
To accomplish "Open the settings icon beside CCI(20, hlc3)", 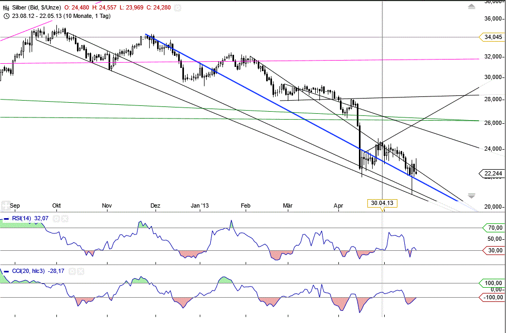I will [71, 271].
